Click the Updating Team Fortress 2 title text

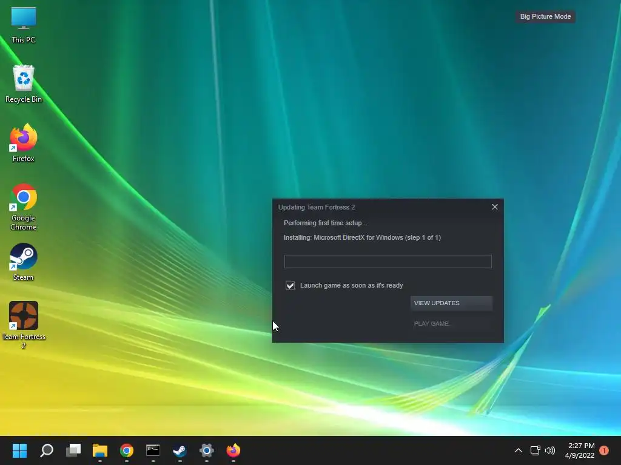317,207
